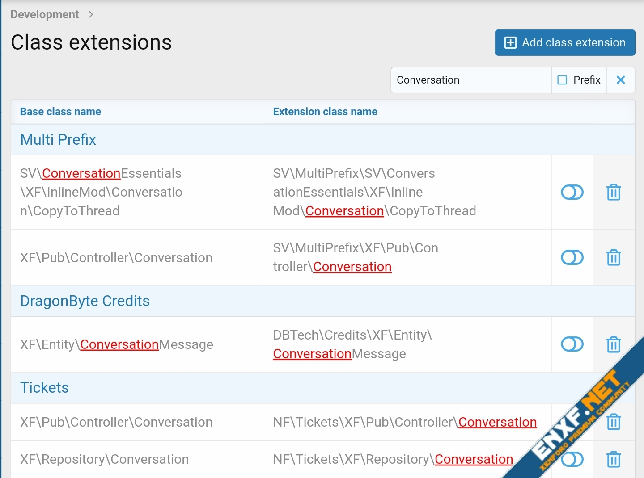Delete the NF\Tickets Controller Conversation extension

614,422
